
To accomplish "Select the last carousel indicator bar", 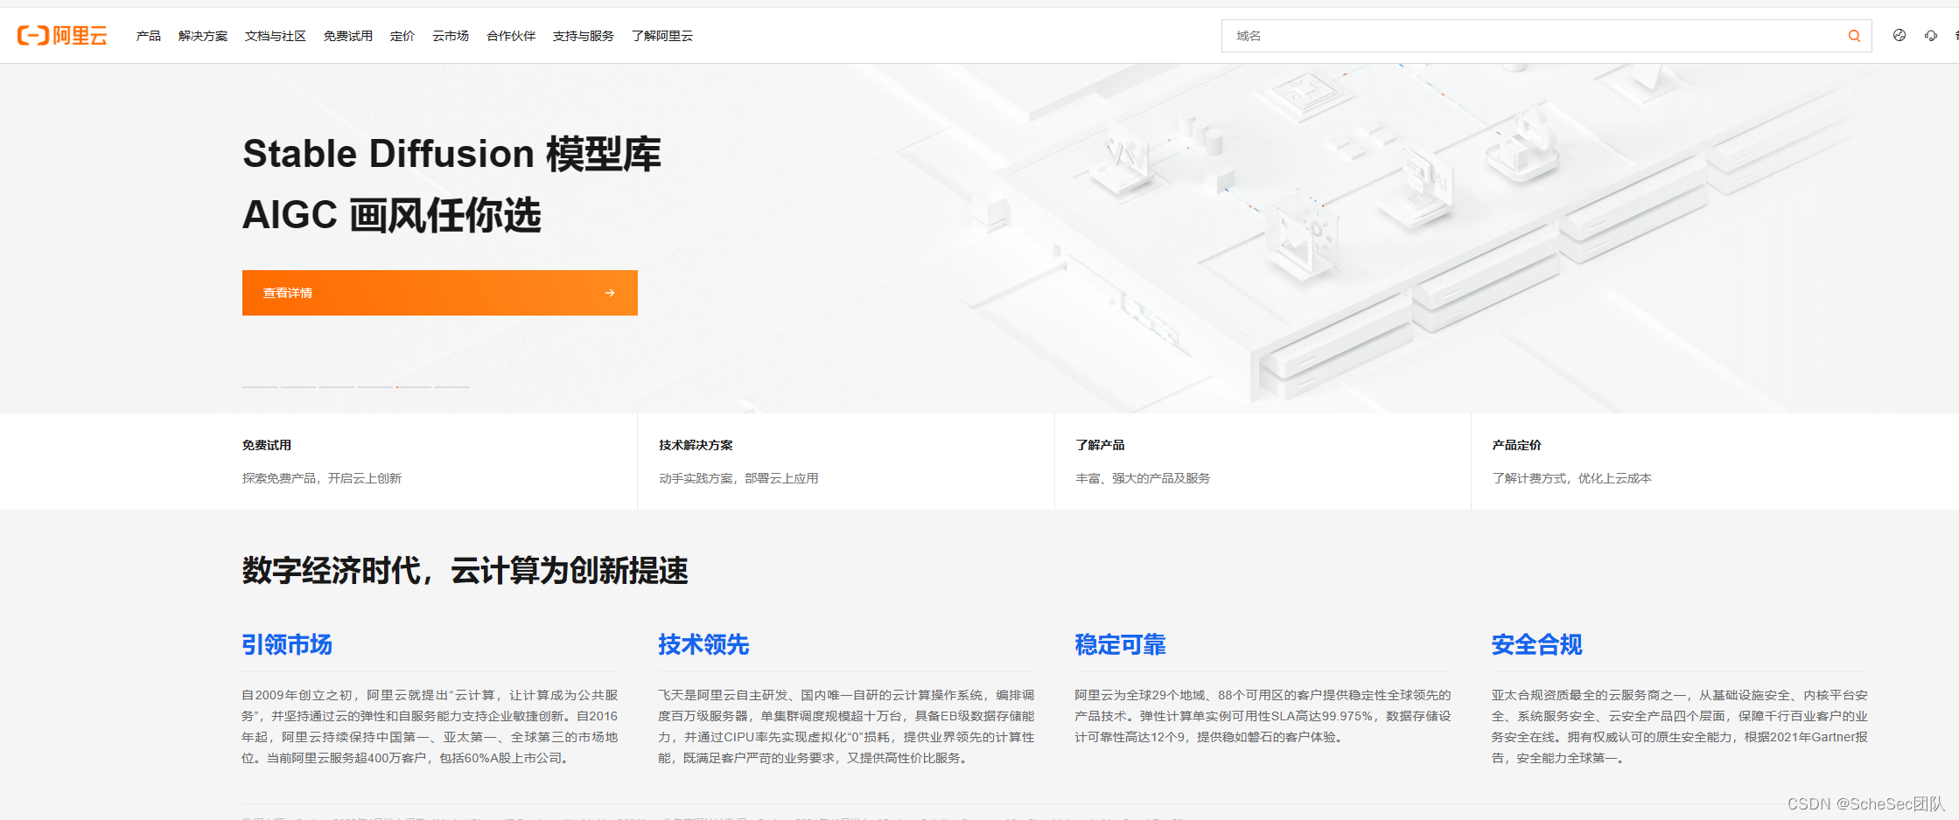I will point(452,386).
